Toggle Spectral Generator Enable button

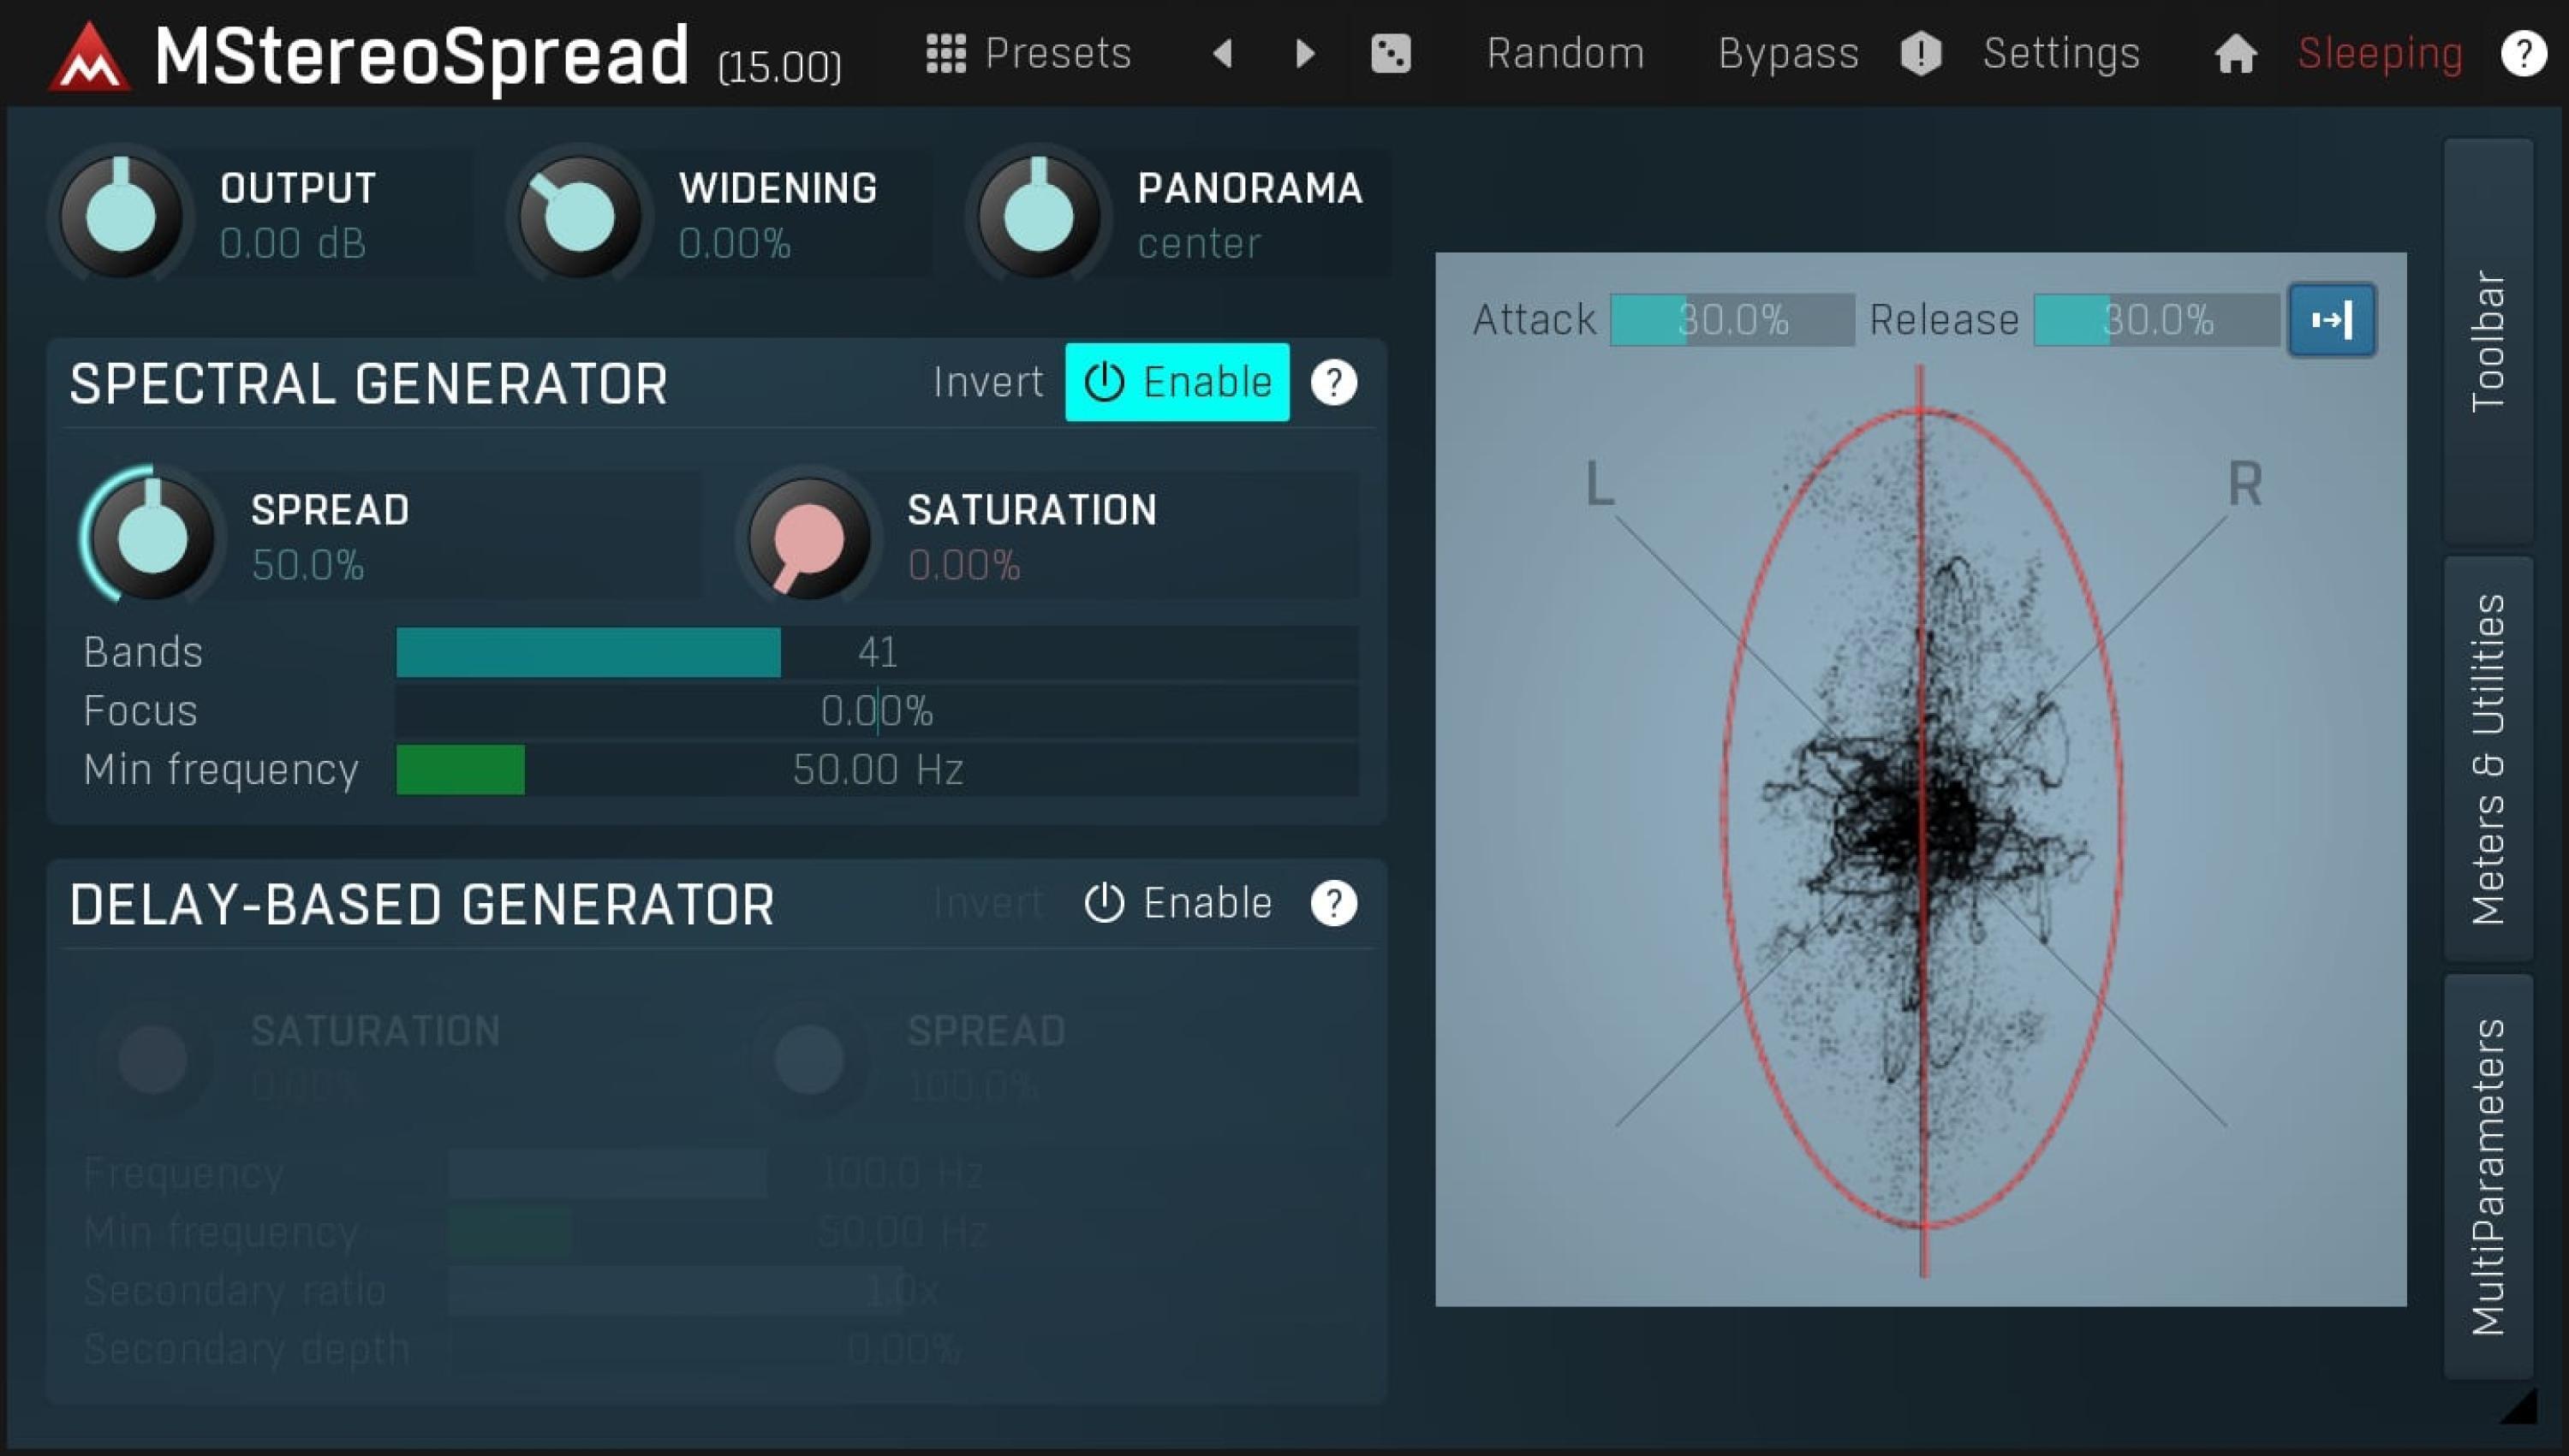[1177, 382]
